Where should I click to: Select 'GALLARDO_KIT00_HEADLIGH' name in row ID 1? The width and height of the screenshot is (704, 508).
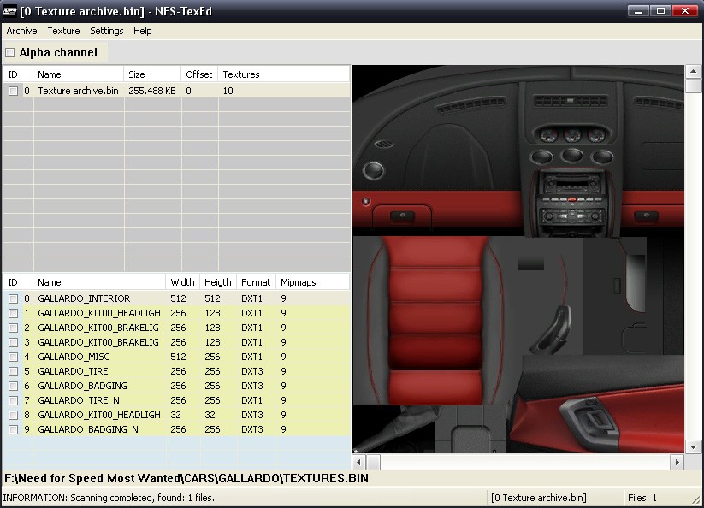click(99, 313)
